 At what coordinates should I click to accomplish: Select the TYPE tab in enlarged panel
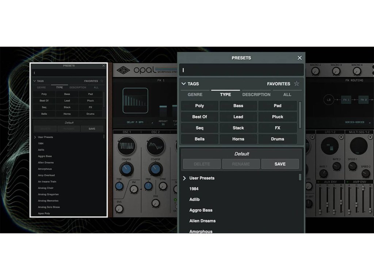coord(225,94)
